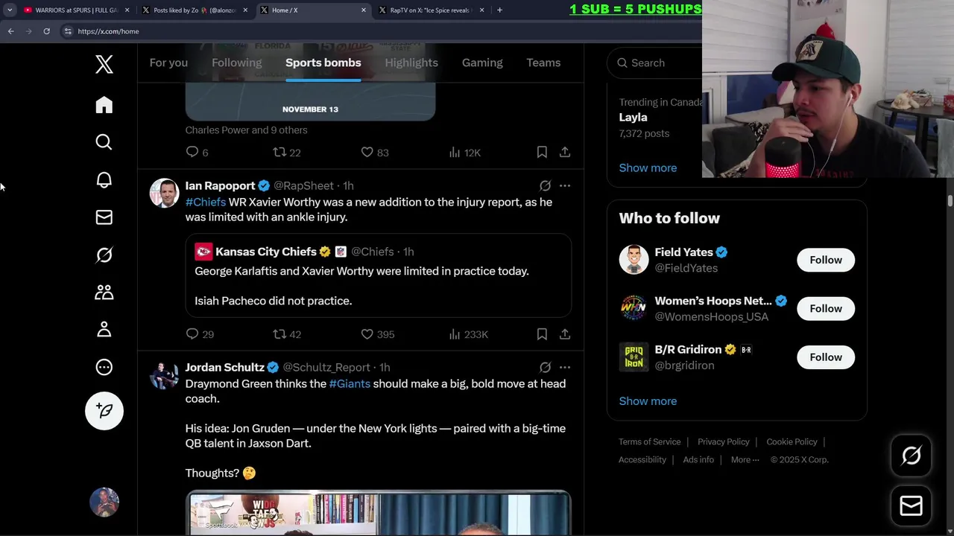954x536 pixels.
Task: Follow Women's Hoops Network
Action: point(826,308)
